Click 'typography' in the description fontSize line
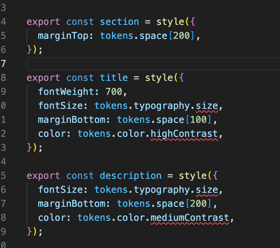 (x=161, y=190)
